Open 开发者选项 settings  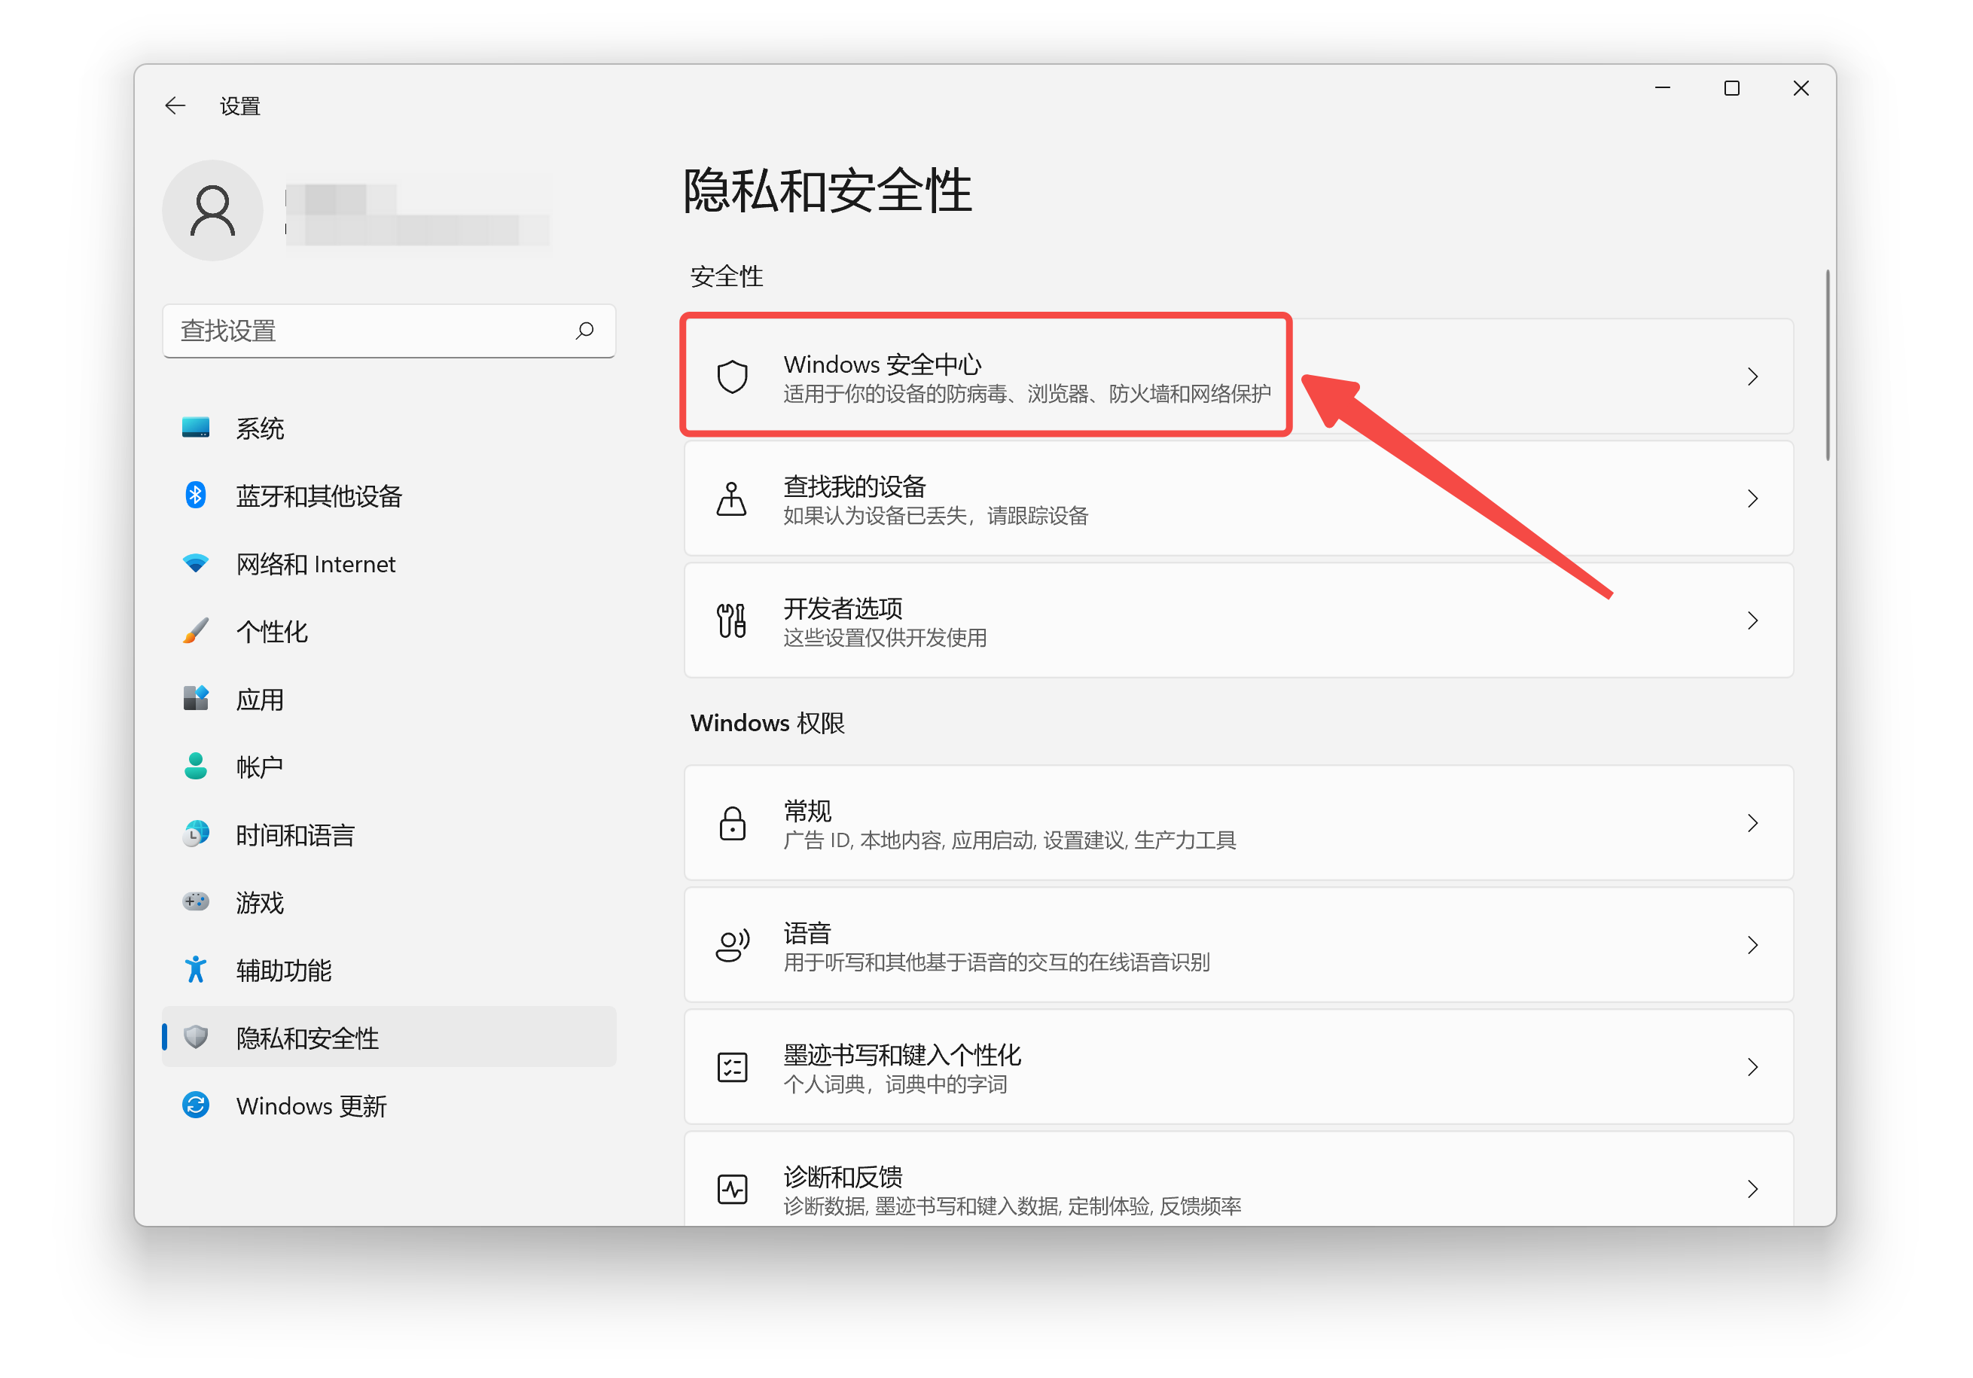pos(1238,620)
